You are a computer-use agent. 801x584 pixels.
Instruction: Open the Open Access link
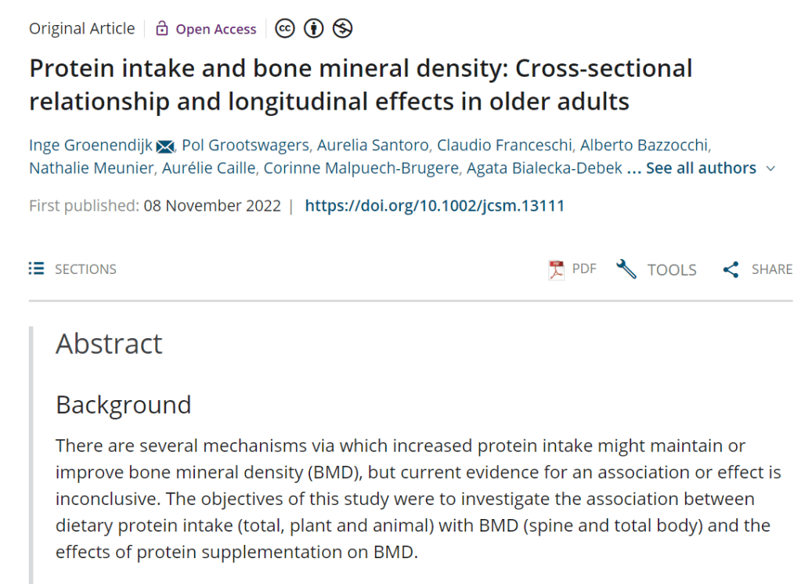[x=215, y=29]
